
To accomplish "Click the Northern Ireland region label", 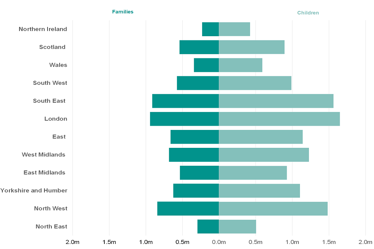I will pos(43,29).
